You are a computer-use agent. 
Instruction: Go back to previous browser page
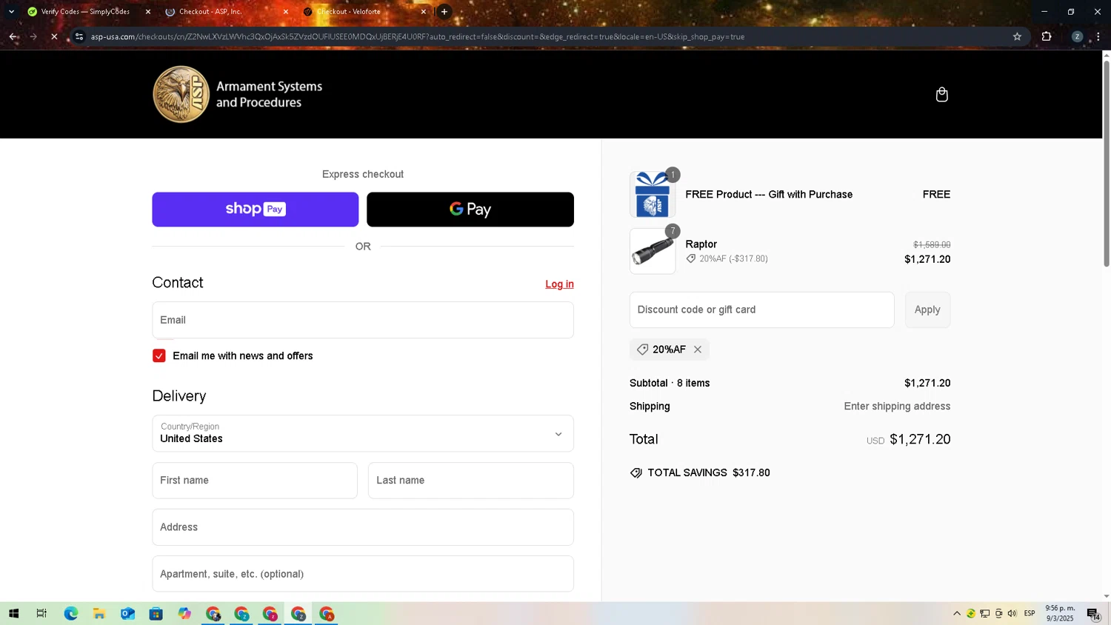[x=13, y=36]
